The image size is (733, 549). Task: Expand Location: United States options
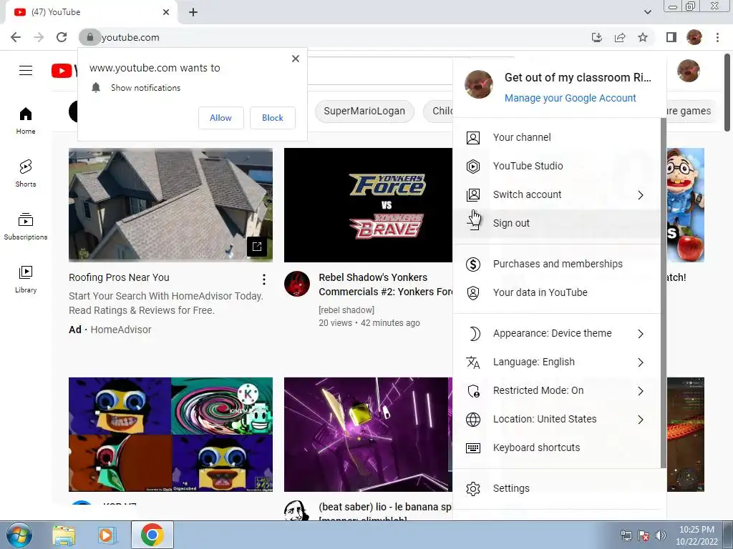coord(556,419)
